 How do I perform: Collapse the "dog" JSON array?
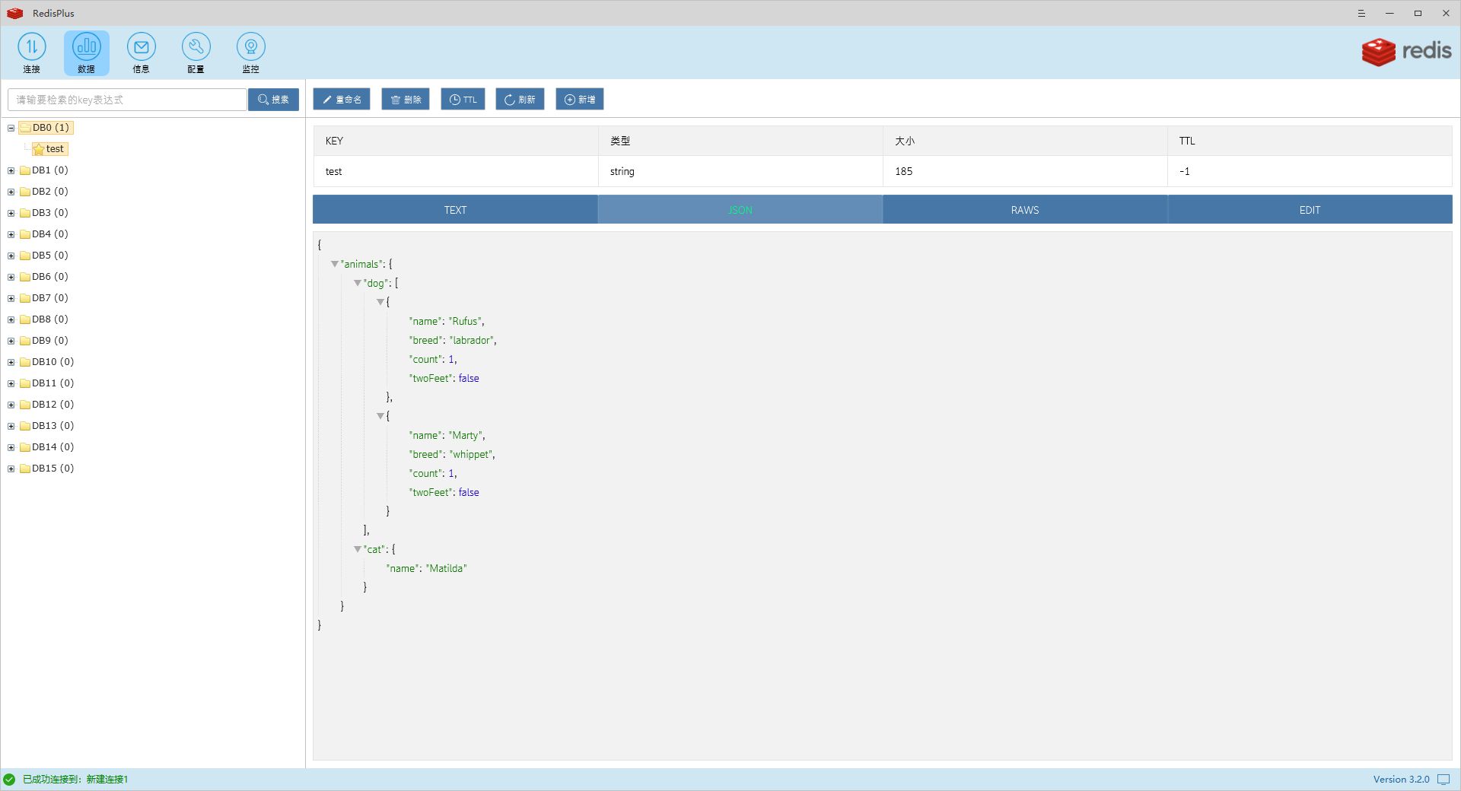[x=357, y=283]
